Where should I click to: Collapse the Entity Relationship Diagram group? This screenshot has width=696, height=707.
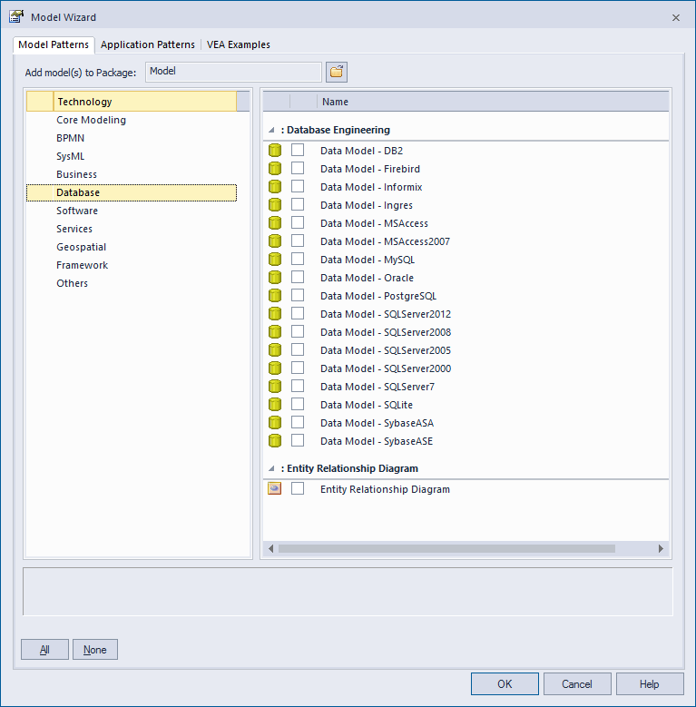click(271, 468)
